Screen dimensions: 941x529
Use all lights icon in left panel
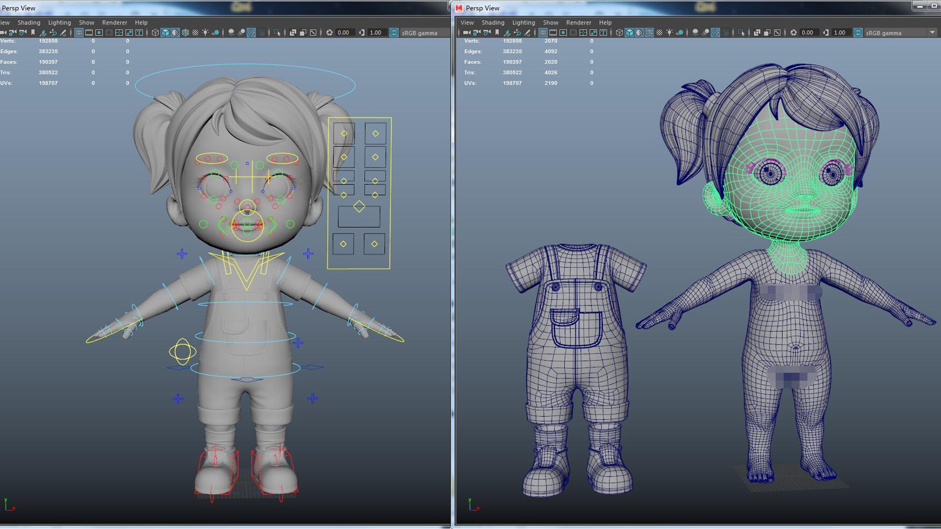(x=205, y=33)
